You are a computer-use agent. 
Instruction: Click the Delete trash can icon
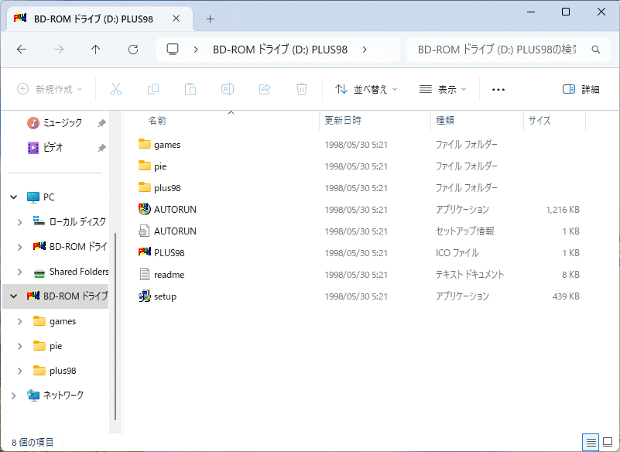click(302, 89)
